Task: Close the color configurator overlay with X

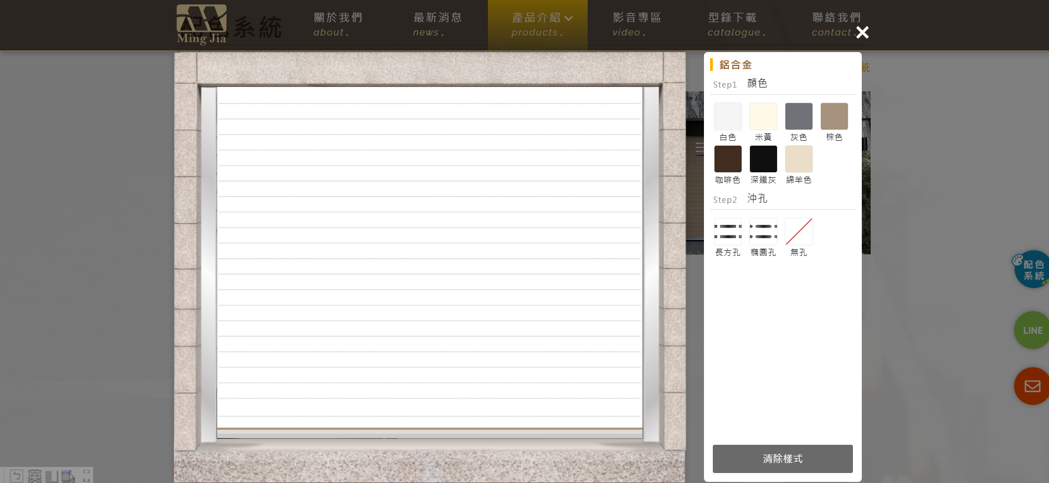Action: (x=862, y=33)
